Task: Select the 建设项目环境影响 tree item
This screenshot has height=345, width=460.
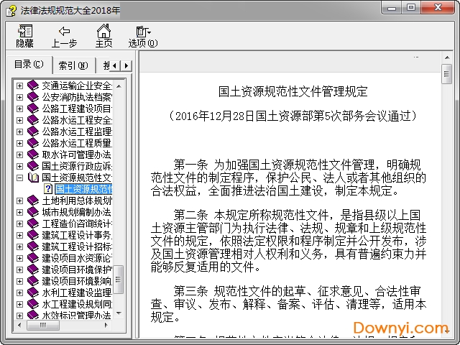Action: (x=76, y=281)
